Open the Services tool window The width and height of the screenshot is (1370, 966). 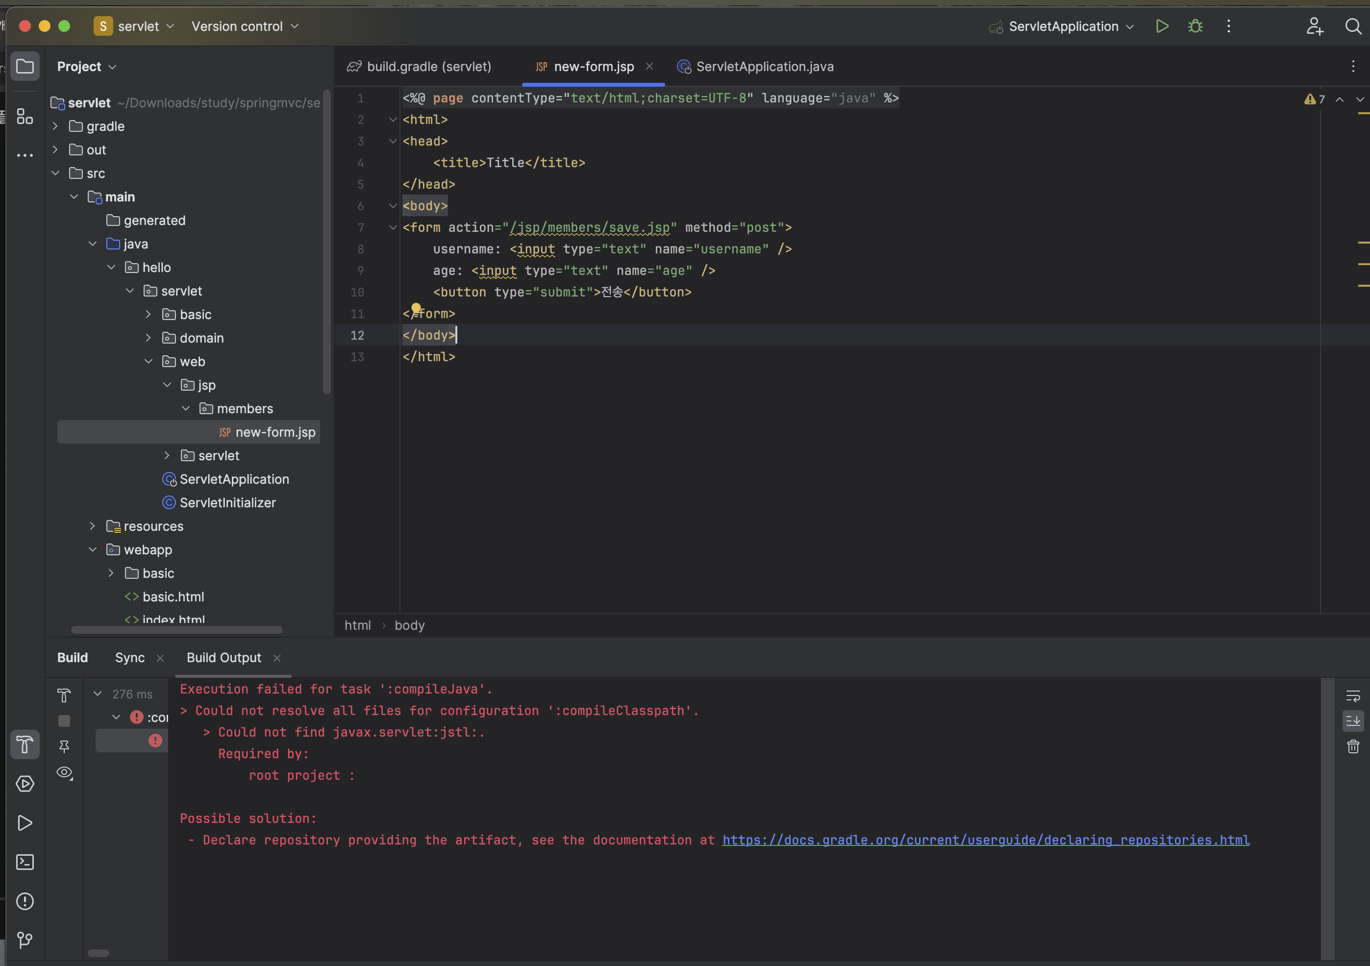(25, 783)
